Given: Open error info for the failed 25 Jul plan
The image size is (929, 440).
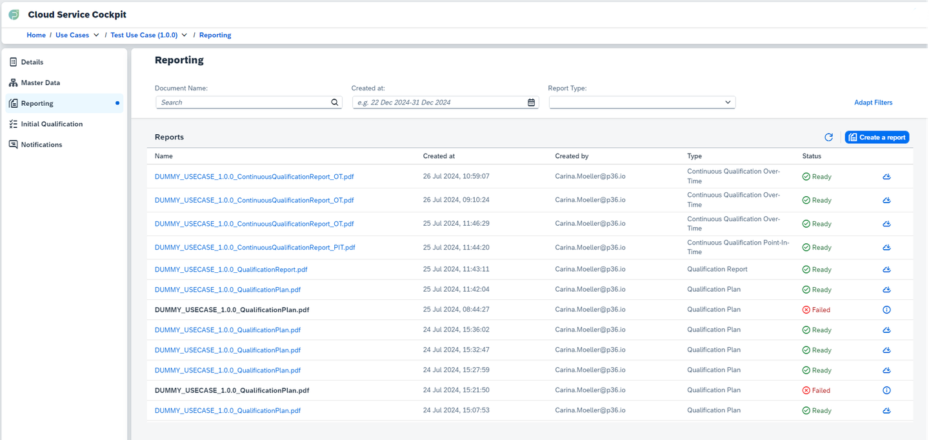Looking at the screenshot, I should click(x=886, y=309).
